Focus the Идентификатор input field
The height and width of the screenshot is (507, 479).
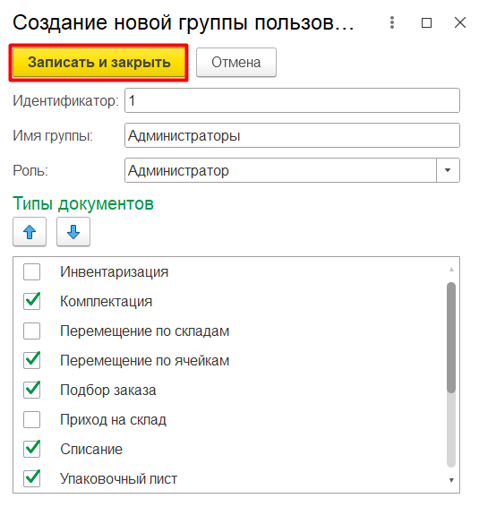coord(292,100)
